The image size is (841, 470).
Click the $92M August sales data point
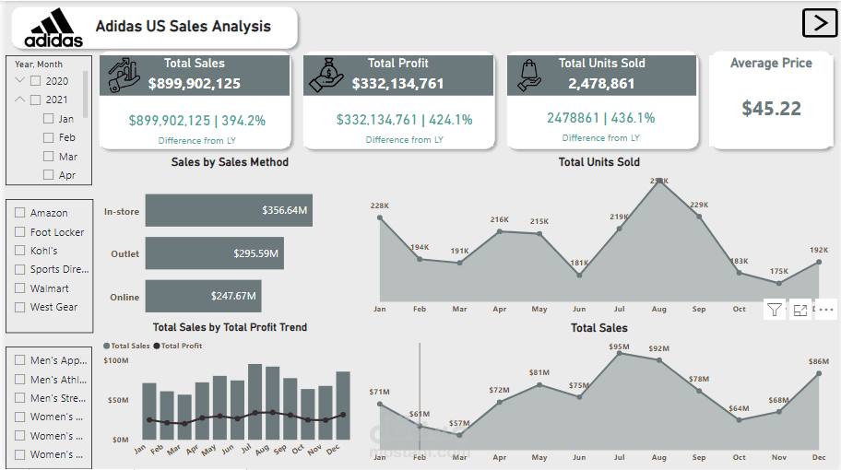[659, 360]
